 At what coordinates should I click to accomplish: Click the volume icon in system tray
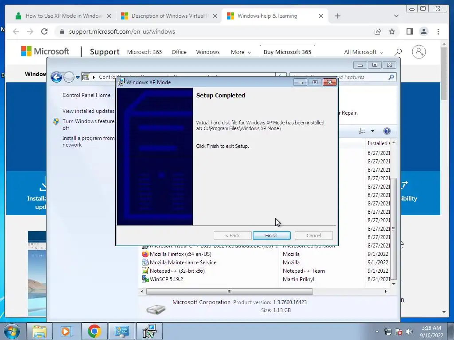tap(409, 331)
